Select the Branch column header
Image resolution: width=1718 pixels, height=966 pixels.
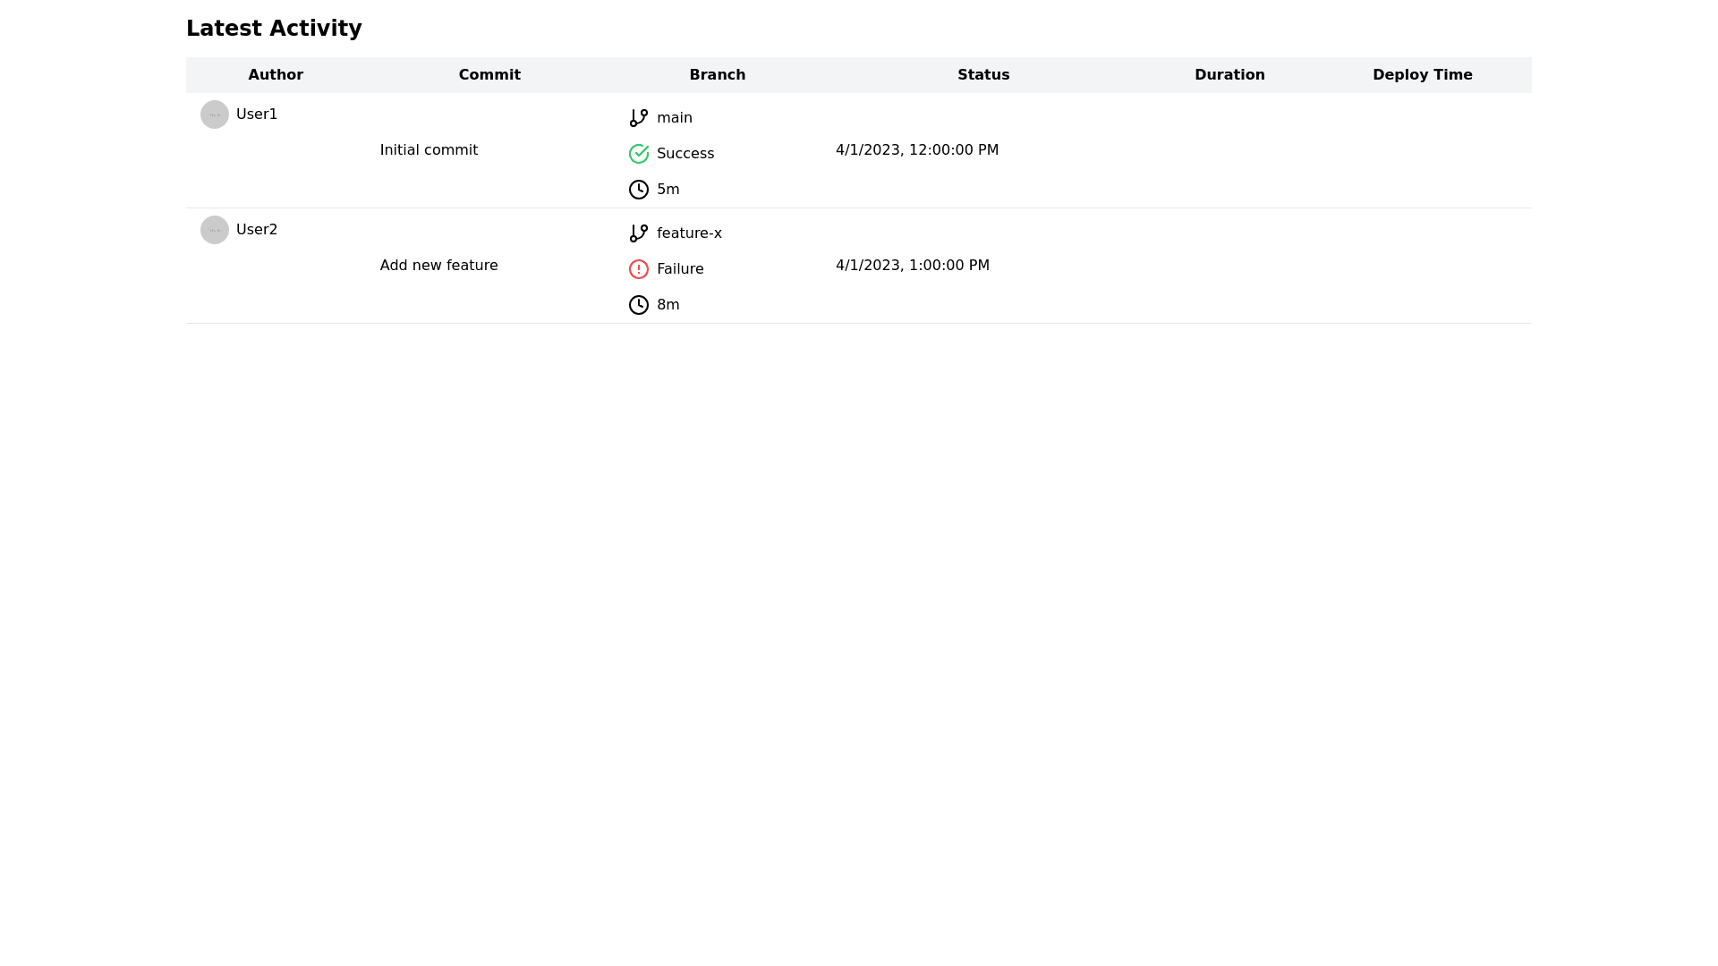coord(717,75)
